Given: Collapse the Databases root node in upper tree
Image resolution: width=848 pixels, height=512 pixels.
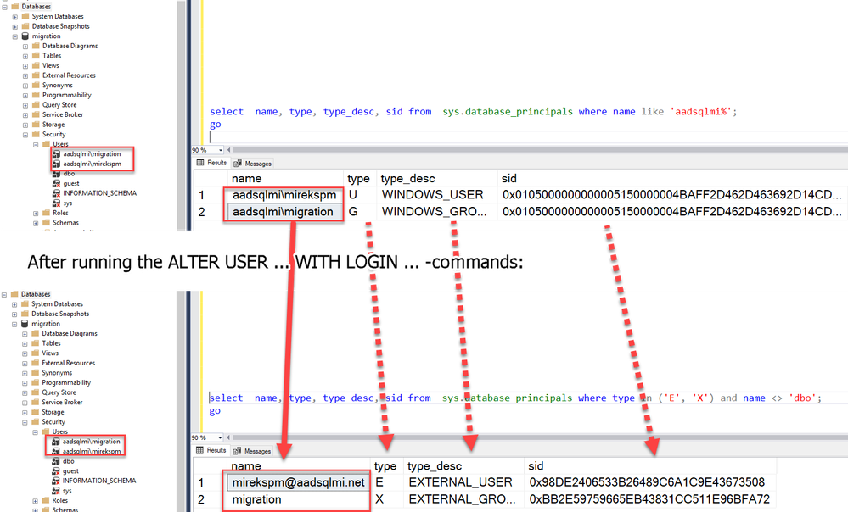Looking at the screenshot, I should [x=4, y=7].
